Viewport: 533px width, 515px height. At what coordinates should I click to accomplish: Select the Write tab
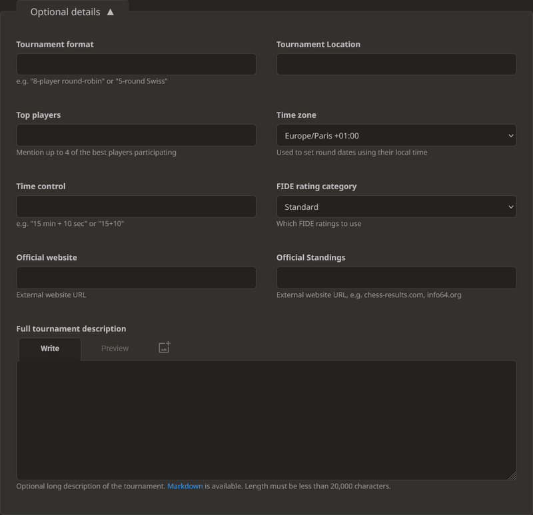pyautogui.click(x=49, y=348)
